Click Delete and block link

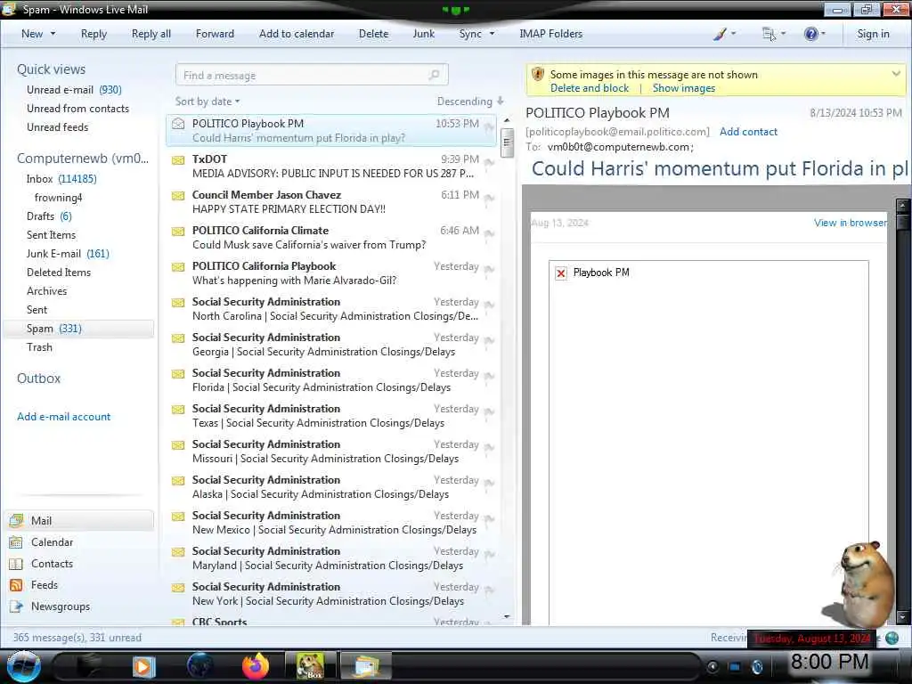[x=590, y=88]
